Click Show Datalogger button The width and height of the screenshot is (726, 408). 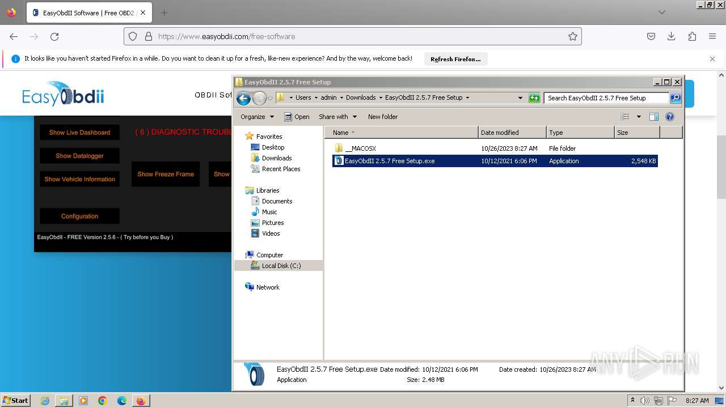tap(79, 156)
